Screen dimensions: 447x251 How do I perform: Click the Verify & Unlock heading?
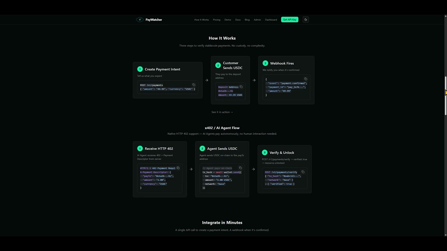click(282, 152)
